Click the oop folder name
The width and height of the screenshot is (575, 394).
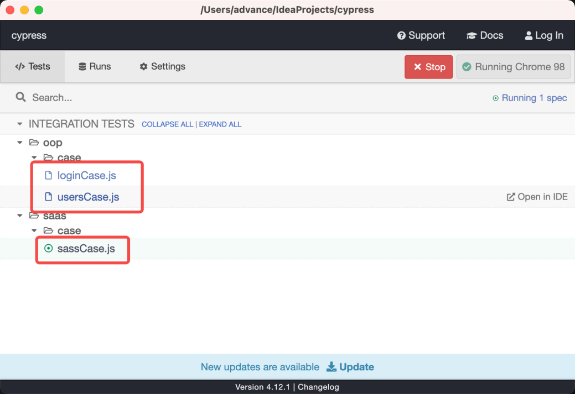[53, 143]
